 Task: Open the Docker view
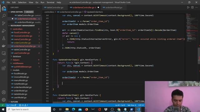(x=4, y=46)
